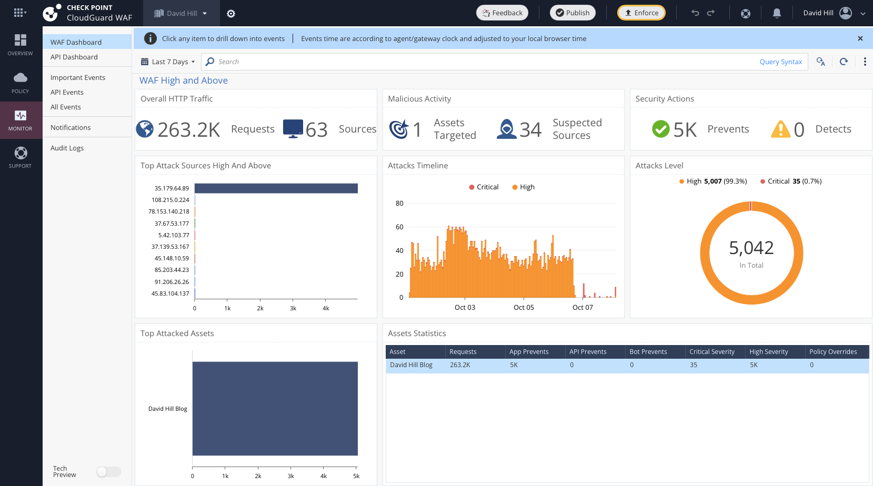Toggle High 5,007 legend in Attacks Level

[713, 181]
